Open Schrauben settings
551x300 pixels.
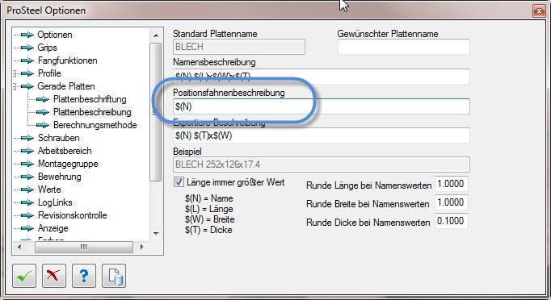point(59,138)
